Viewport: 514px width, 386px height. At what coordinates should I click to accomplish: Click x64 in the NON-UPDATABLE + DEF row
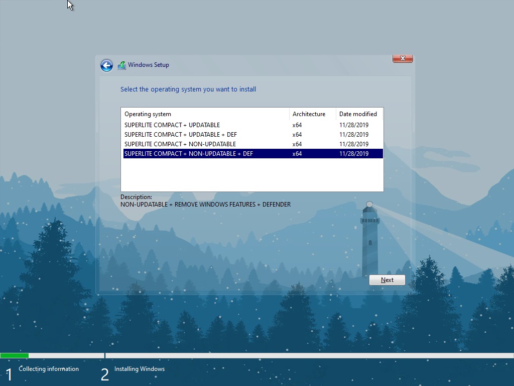click(x=297, y=154)
